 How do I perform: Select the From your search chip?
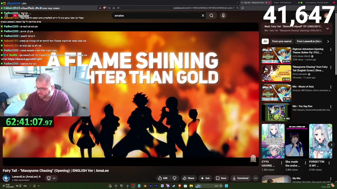[x=282, y=41]
